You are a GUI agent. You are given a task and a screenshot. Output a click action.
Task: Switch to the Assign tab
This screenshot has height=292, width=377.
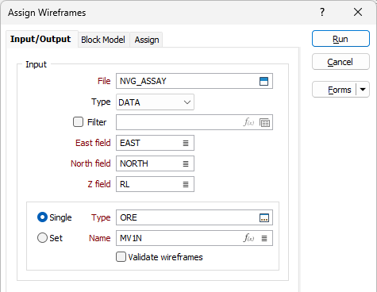point(147,40)
